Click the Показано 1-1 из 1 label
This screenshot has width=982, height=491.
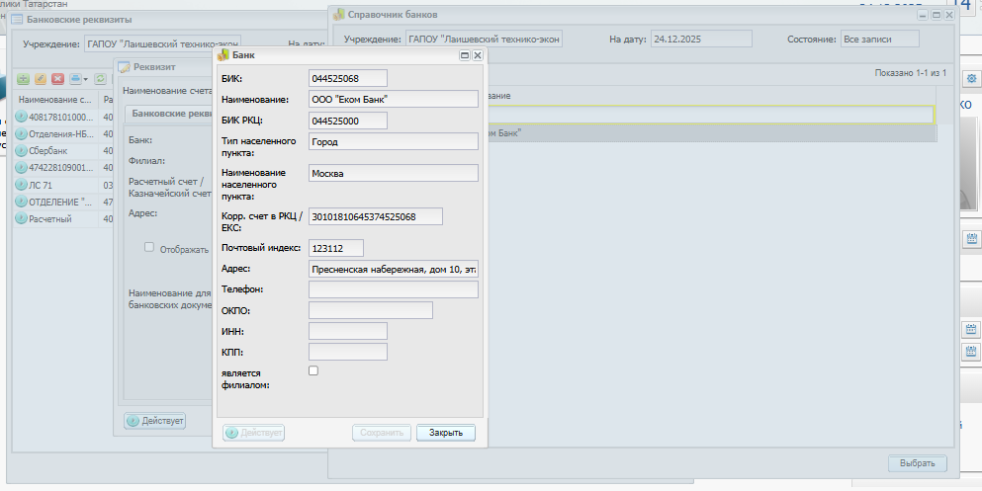(x=911, y=73)
